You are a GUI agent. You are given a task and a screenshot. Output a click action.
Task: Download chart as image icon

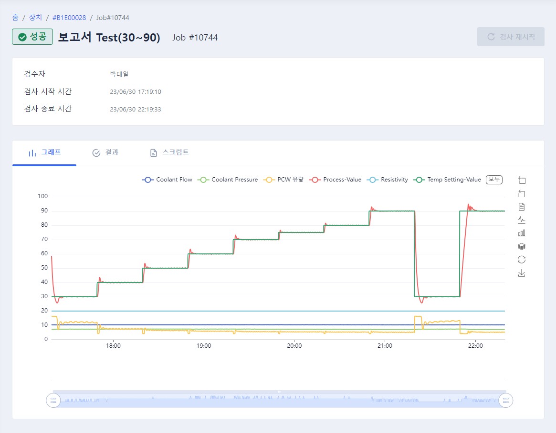522,273
